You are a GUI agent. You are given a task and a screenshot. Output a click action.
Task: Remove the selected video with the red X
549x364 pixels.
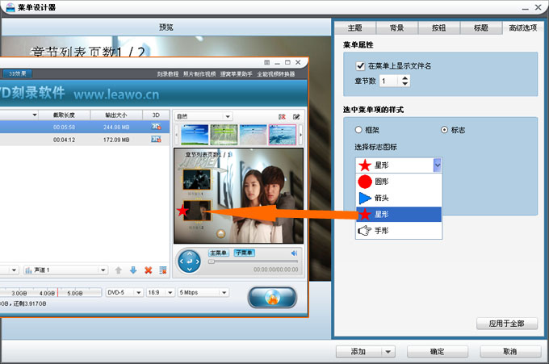pos(149,270)
